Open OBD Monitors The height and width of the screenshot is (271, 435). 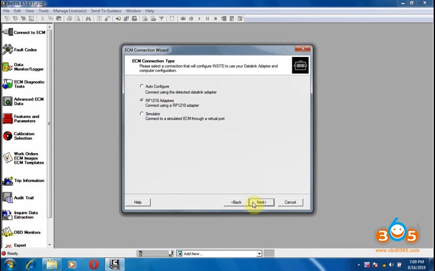coord(21,232)
